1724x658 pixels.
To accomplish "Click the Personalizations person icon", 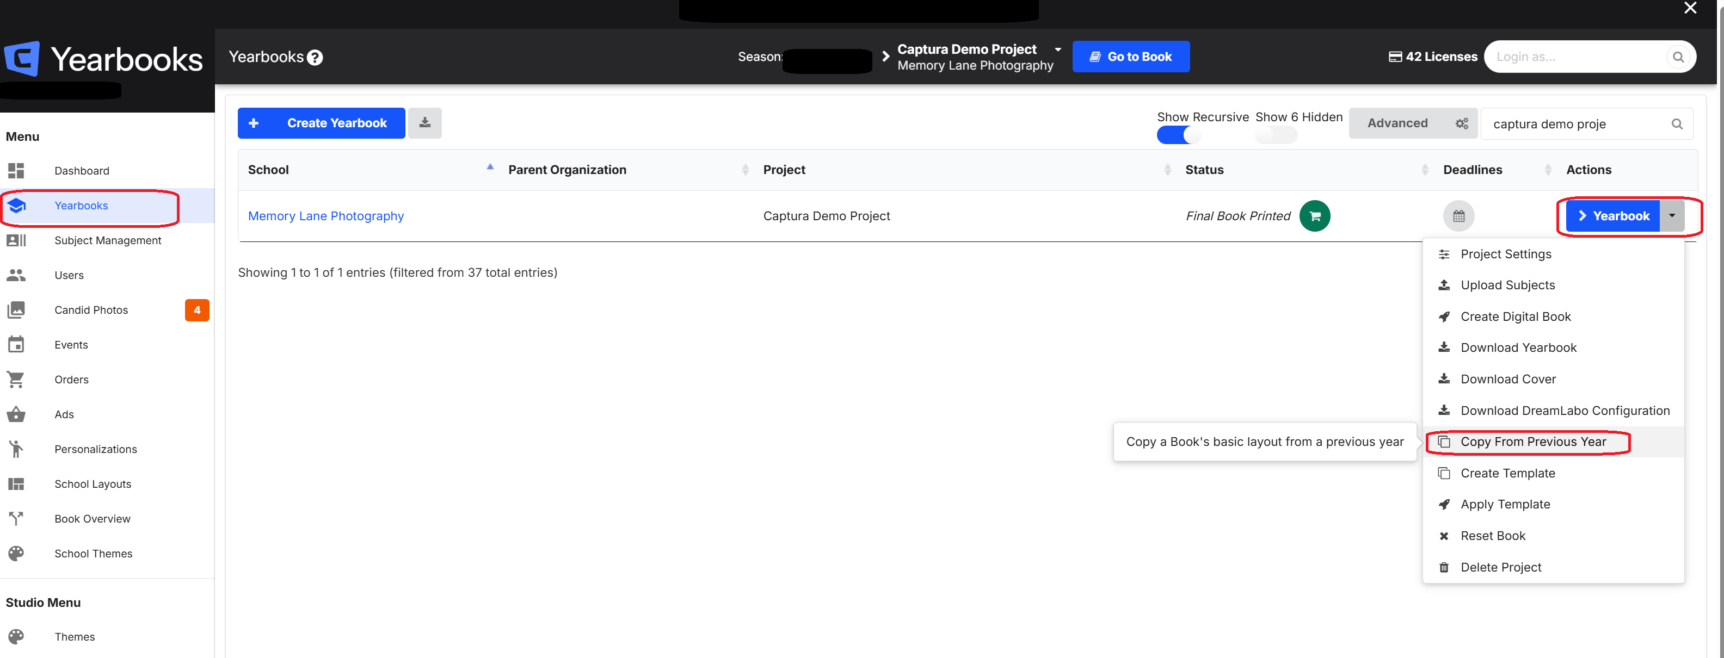I will (x=16, y=449).
